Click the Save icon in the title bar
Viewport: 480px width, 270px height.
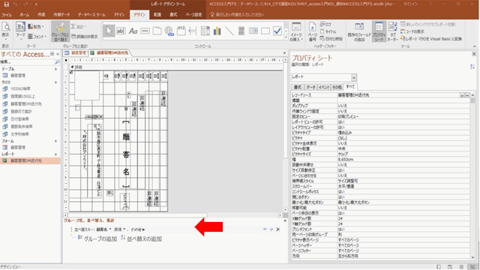[x=7, y=4]
